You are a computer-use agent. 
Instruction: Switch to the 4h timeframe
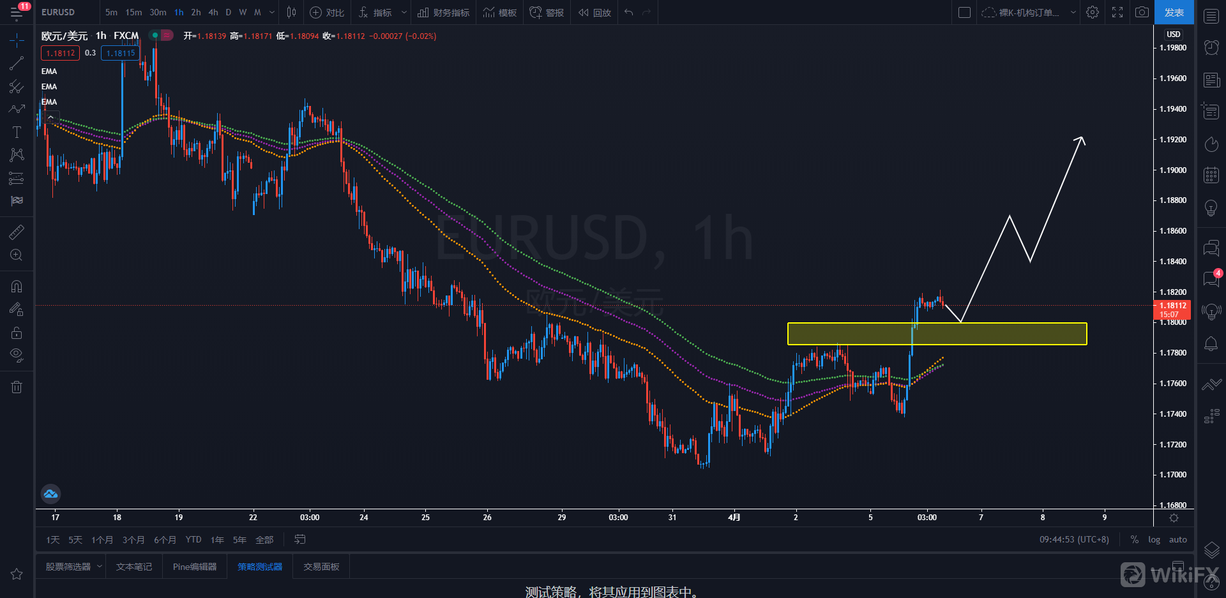click(213, 12)
